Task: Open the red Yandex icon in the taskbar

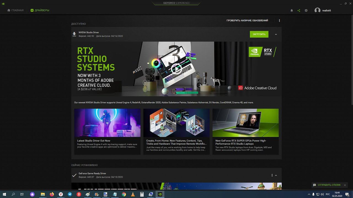Action: (79, 194)
